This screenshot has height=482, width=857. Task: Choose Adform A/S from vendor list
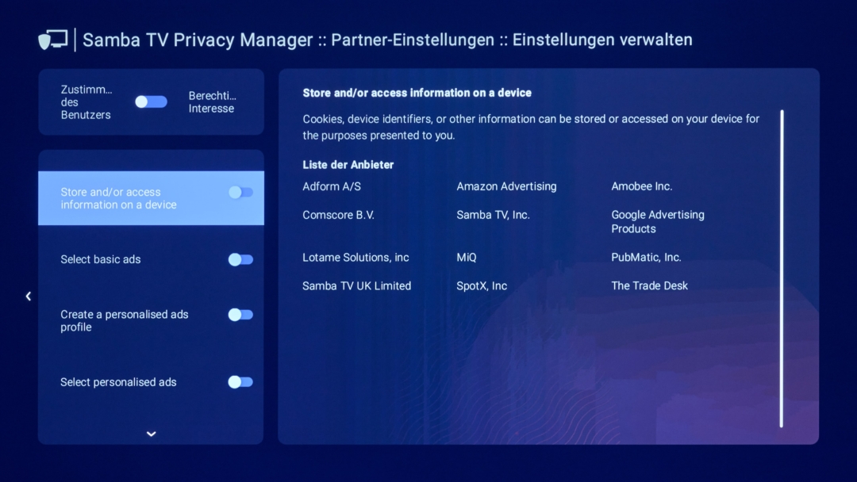coord(332,186)
